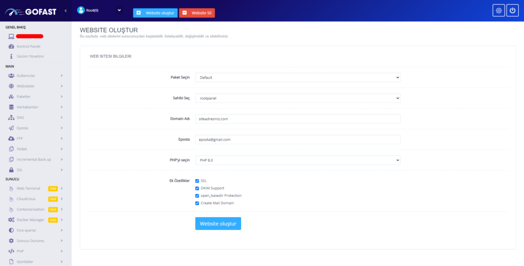This screenshot has width=524, height=266.
Task: Click the red Website Sil button
Action: 197,13
